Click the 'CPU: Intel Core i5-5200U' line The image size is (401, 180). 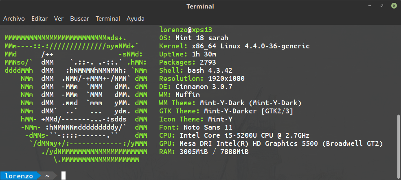[234, 136]
